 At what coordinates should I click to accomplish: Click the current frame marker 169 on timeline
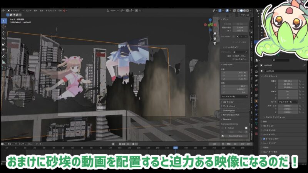click(x=176, y=148)
